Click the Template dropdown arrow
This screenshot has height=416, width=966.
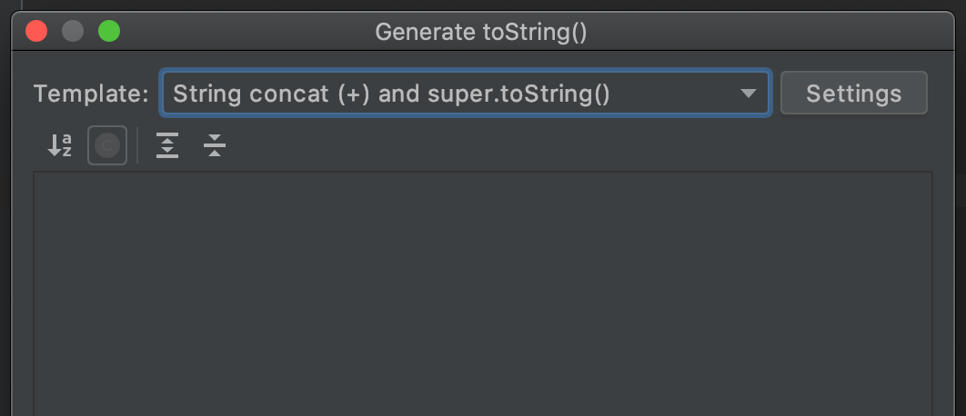(749, 94)
